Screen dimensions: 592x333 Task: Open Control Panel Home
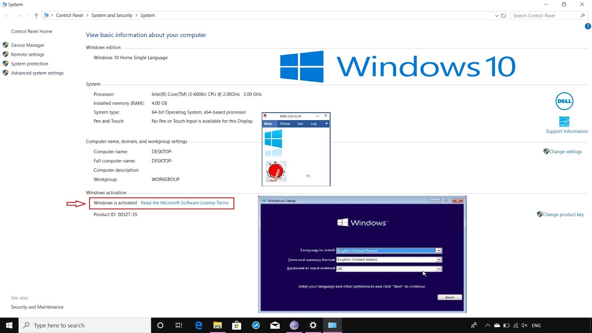(31, 31)
